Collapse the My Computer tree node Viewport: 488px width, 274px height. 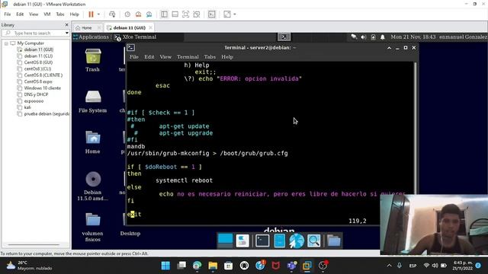tap(6, 43)
